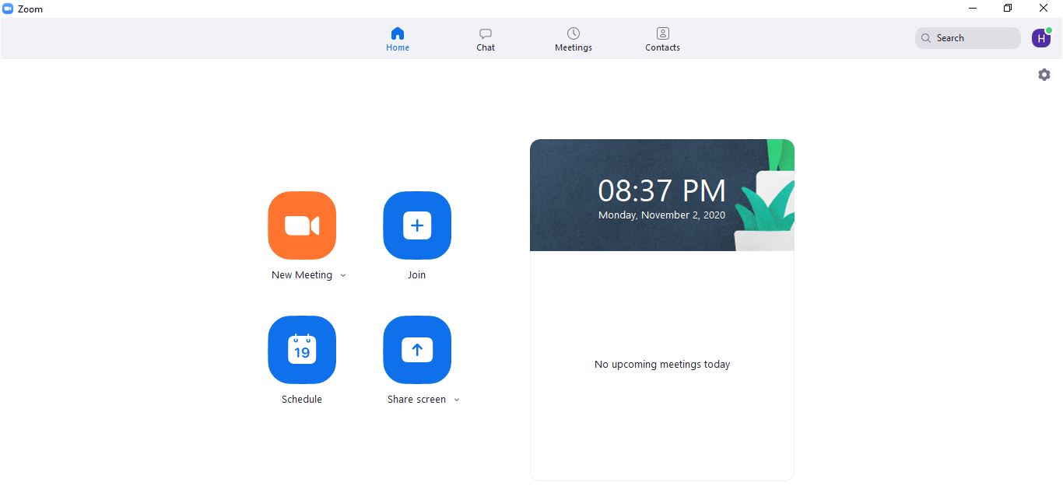Switch to the Home tab
The width and height of the screenshot is (1063, 503).
click(398, 39)
